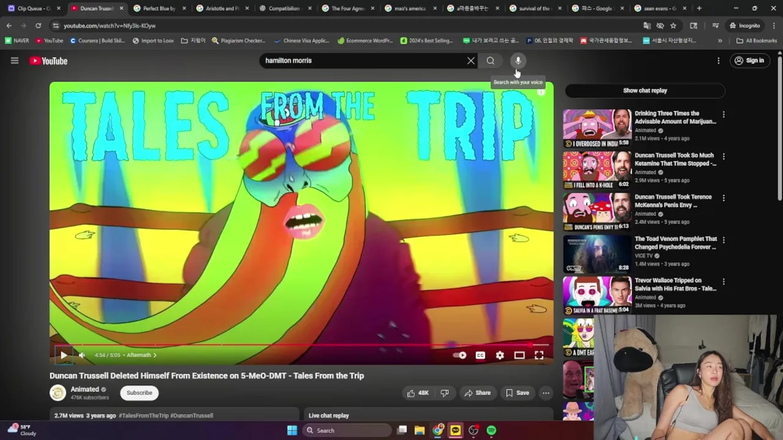
Task: Switch player to theater mode
Action: [x=519, y=355]
